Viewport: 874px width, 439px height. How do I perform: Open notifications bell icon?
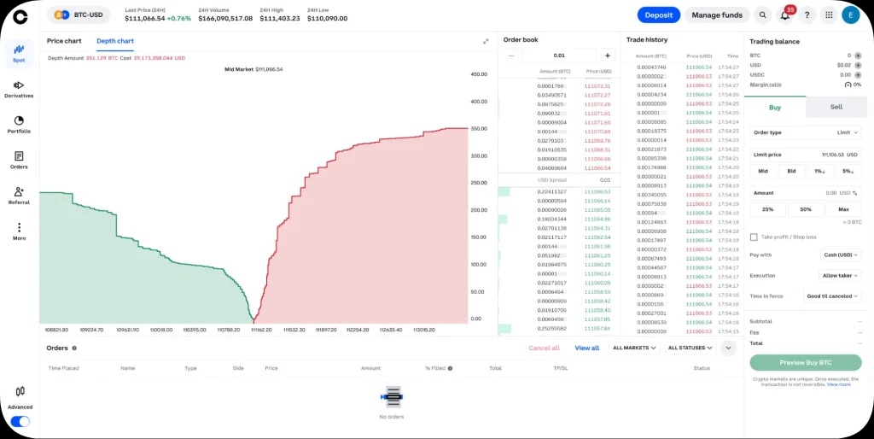click(x=784, y=15)
